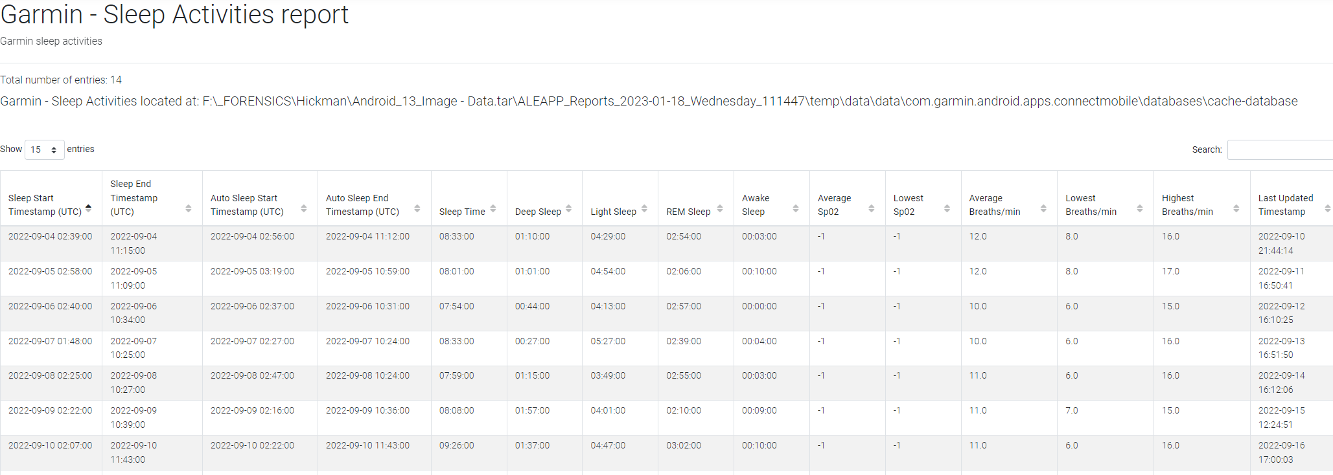This screenshot has width=1333, height=475.
Task: Click auto sleep end 2022-09-10 11:43:00
Action: tap(367, 445)
